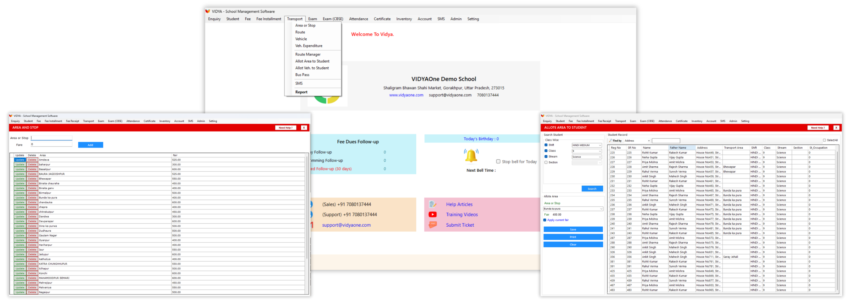Click the Gautam Nagar area cell

[x=105, y=236]
